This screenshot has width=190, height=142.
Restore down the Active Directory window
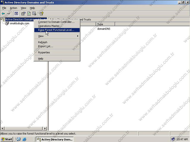coord(183,2)
